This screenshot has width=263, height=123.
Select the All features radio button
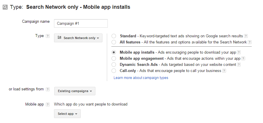(x=114, y=42)
